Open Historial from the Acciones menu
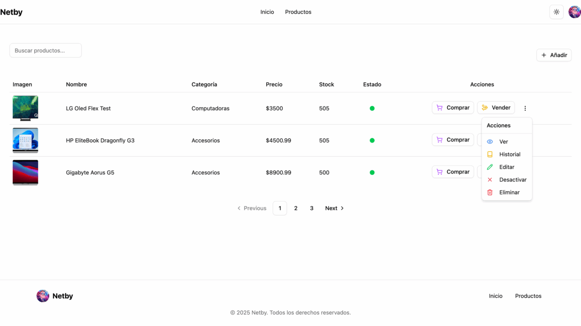 coord(509,154)
